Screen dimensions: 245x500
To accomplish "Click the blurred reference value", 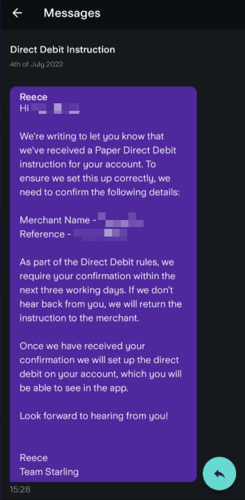I will coord(100,234).
